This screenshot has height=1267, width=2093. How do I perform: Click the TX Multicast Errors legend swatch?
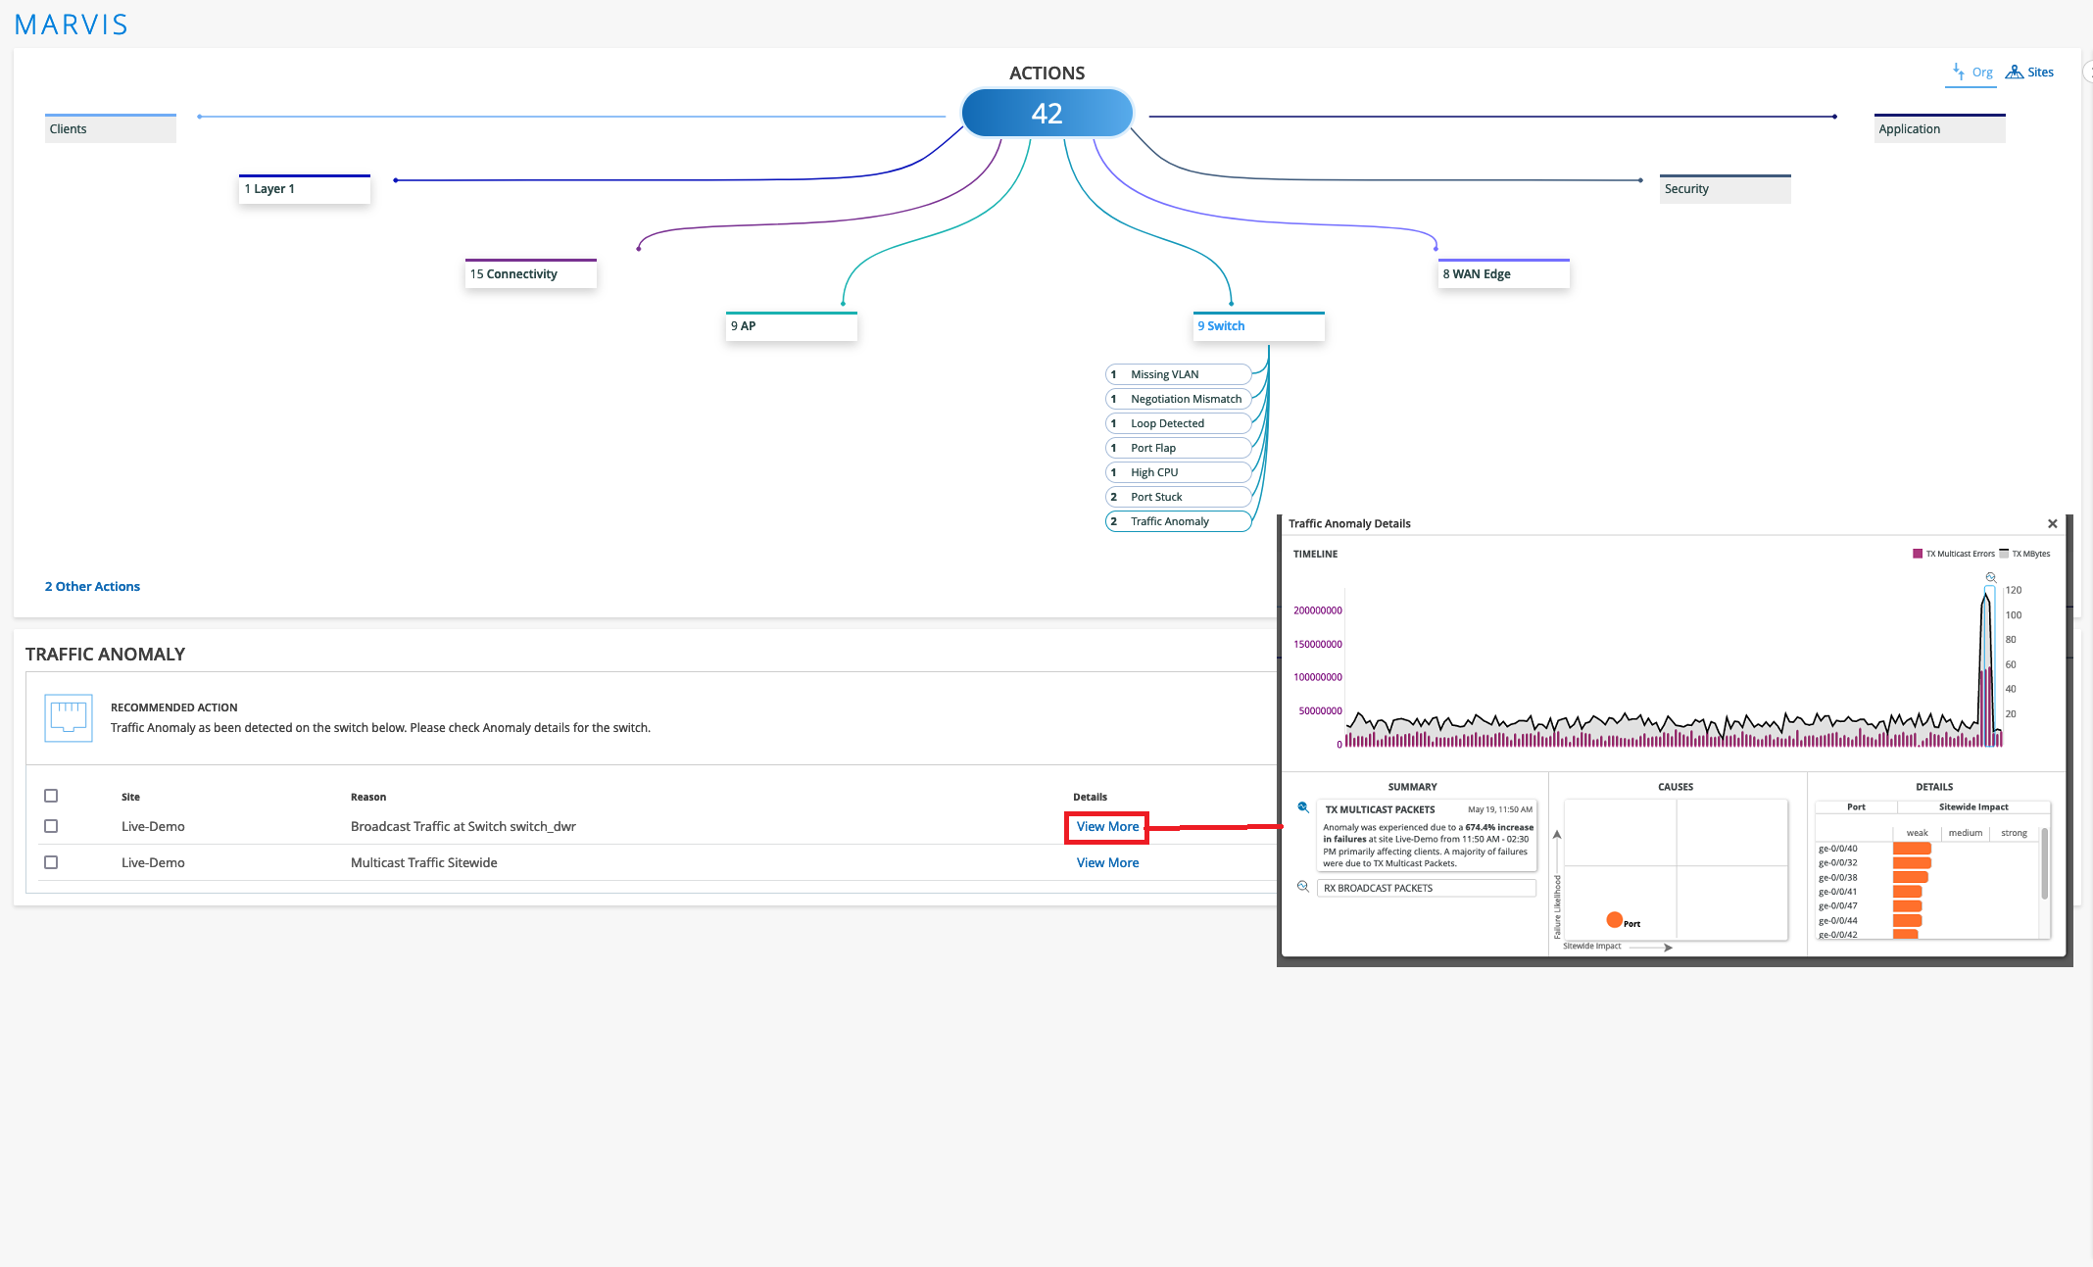tap(1918, 554)
